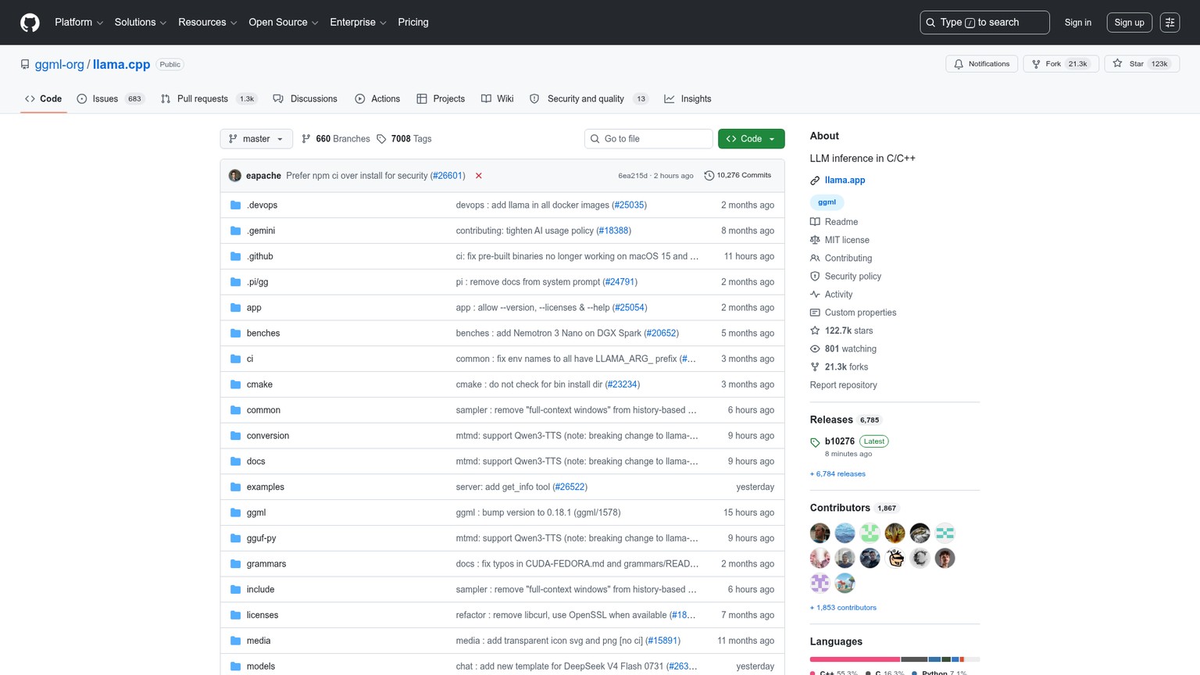Image resolution: width=1200 pixels, height=675 pixels.
Task: Click the benches folder icon
Action: point(236,333)
